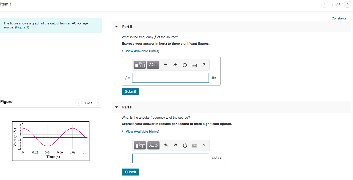The height and width of the screenshot is (180, 353).
Task: Focus the angular frequency ω answer field
Action: (x=171, y=158)
